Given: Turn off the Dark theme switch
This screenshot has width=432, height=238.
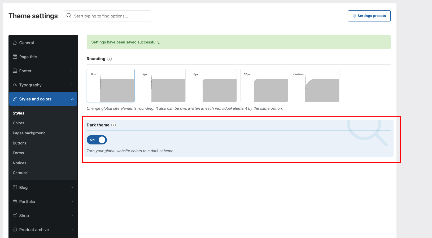Looking at the screenshot, I should click(x=97, y=140).
